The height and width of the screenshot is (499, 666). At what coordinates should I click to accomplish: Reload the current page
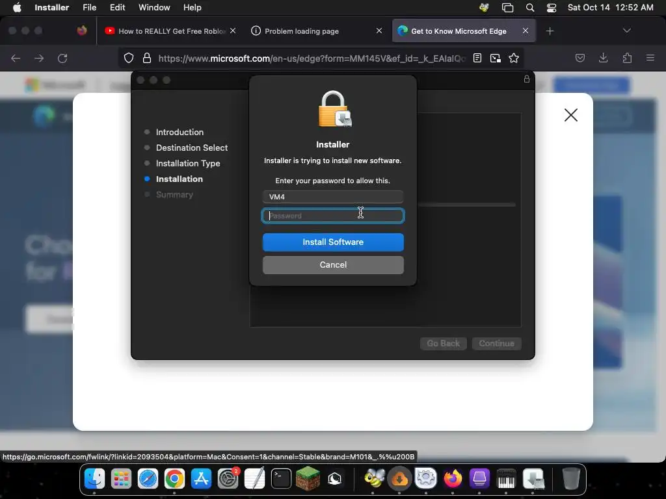(62, 58)
